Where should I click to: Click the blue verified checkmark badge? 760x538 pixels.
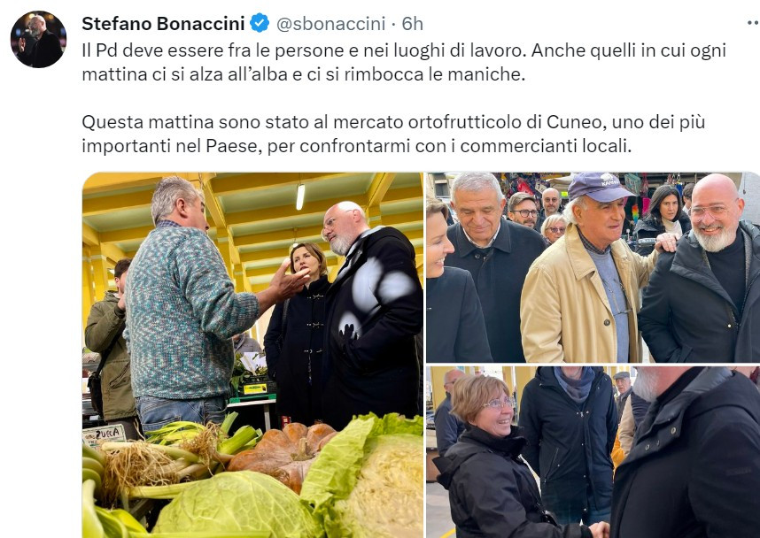click(x=260, y=23)
